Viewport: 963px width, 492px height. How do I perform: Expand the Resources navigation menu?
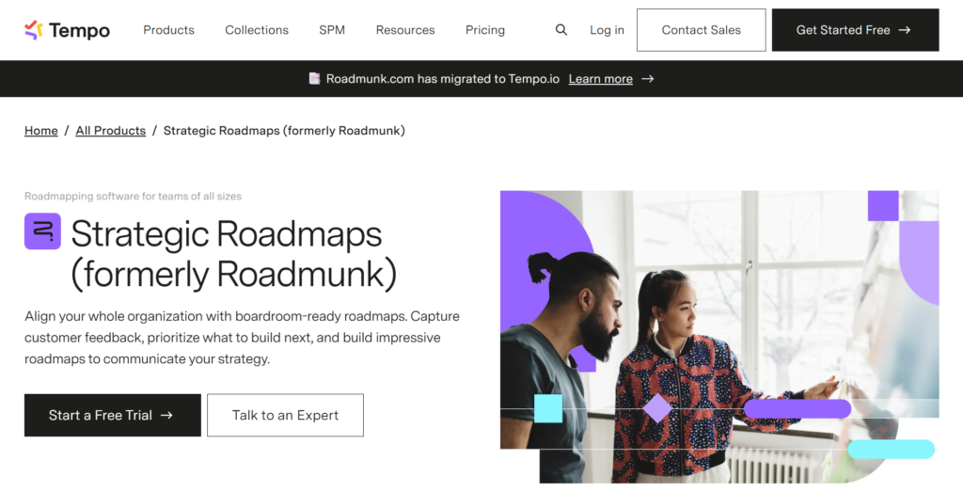tap(405, 30)
